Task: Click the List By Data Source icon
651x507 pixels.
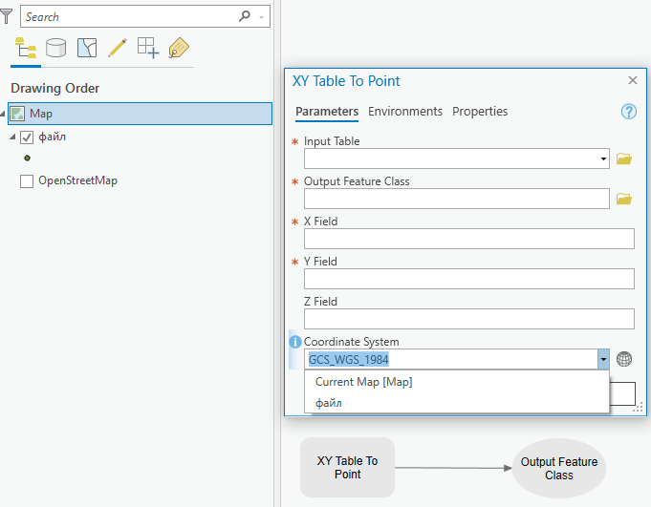Action: coord(56,48)
